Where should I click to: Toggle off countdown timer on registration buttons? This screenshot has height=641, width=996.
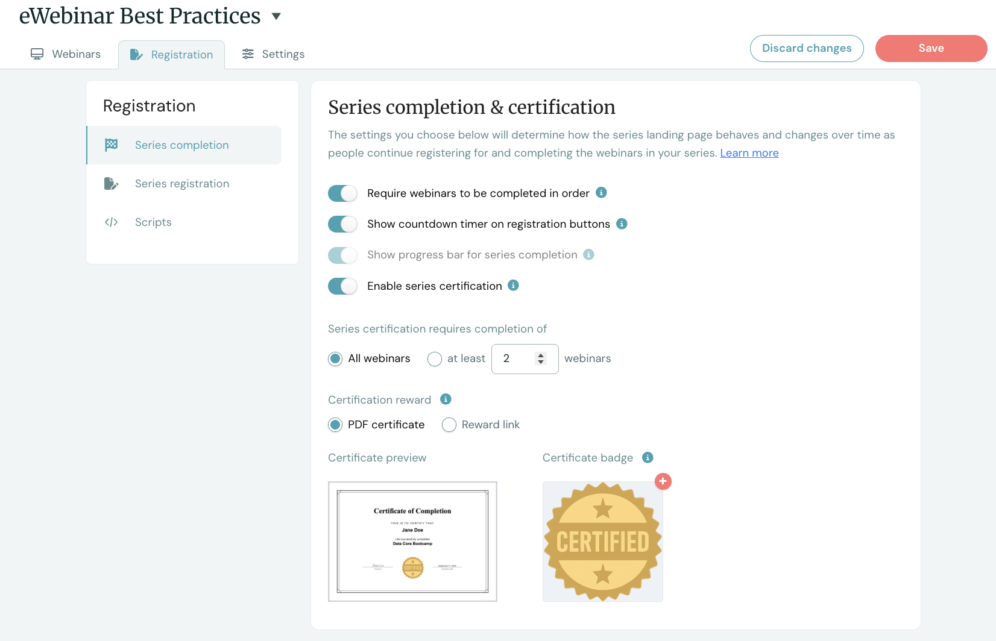click(342, 224)
